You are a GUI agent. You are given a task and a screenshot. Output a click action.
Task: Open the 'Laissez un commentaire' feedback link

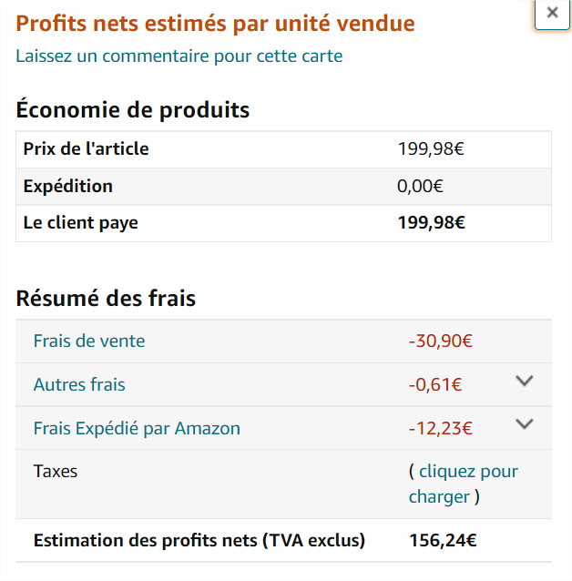coord(179,56)
